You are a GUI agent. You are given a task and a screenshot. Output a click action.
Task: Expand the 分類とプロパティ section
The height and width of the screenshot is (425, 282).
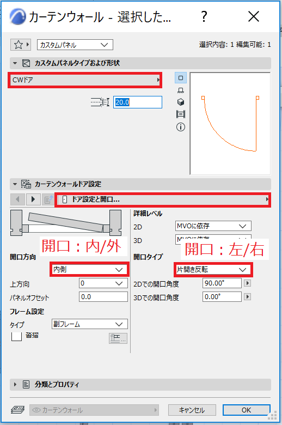[x=15, y=384]
